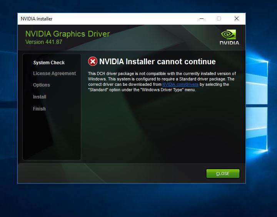Click the "NVIDIA Installer cannot continue" heading
Screen dimensions: 277x217
pos(157,62)
